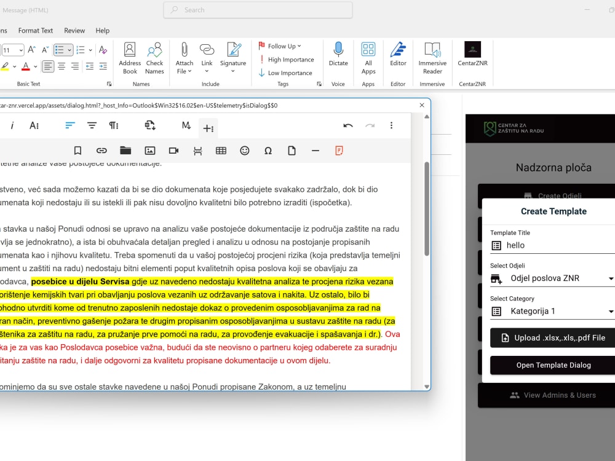The image size is (615, 461).
Task: Click the track changes document icon
Action: coord(150,125)
